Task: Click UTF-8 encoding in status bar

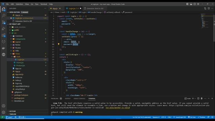Action: pyautogui.click(x=164, y=117)
